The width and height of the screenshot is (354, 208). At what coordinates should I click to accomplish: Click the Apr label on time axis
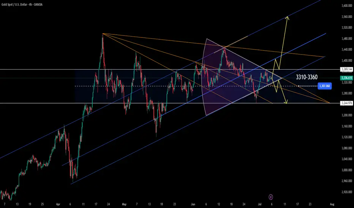[58, 204]
